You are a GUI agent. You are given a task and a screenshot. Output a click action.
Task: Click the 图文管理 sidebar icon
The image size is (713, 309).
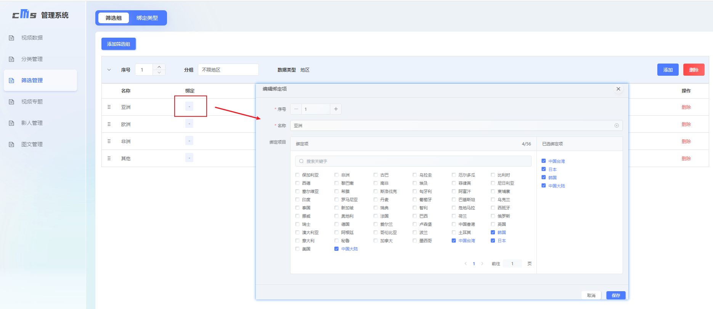click(x=11, y=144)
